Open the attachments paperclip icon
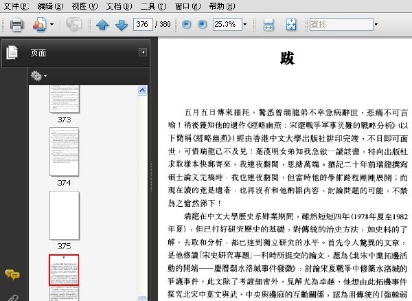The image size is (412, 301). [12, 298]
